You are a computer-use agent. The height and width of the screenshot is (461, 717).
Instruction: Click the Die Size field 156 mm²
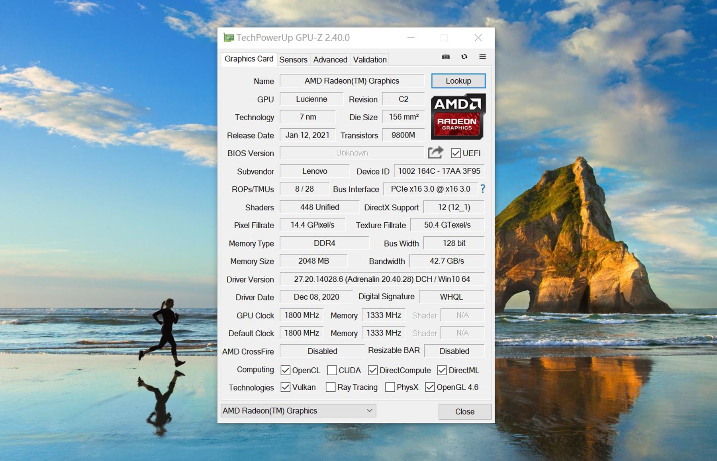coord(403,117)
